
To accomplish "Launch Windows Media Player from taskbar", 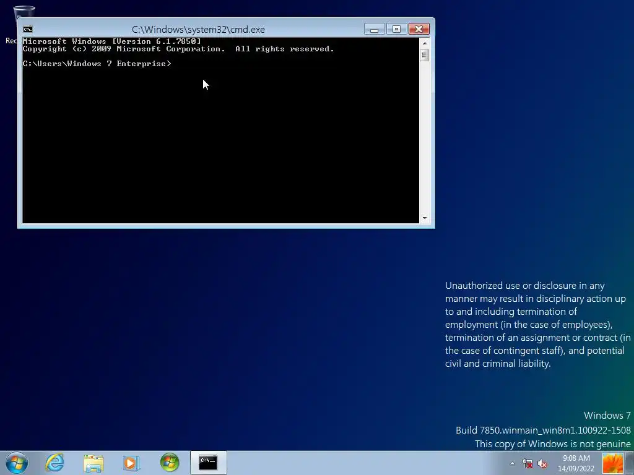I will pyautogui.click(x=131, y=463).
